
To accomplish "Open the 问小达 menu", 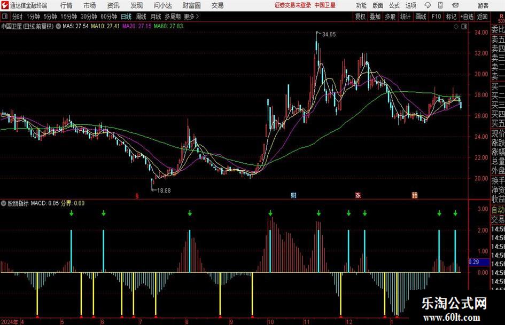I will pos(162,5).
